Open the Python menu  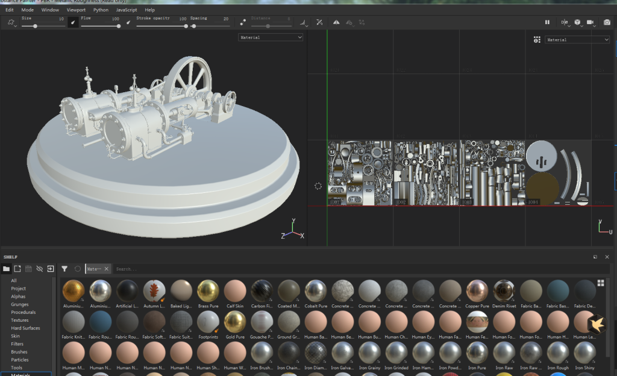point(101,10)
